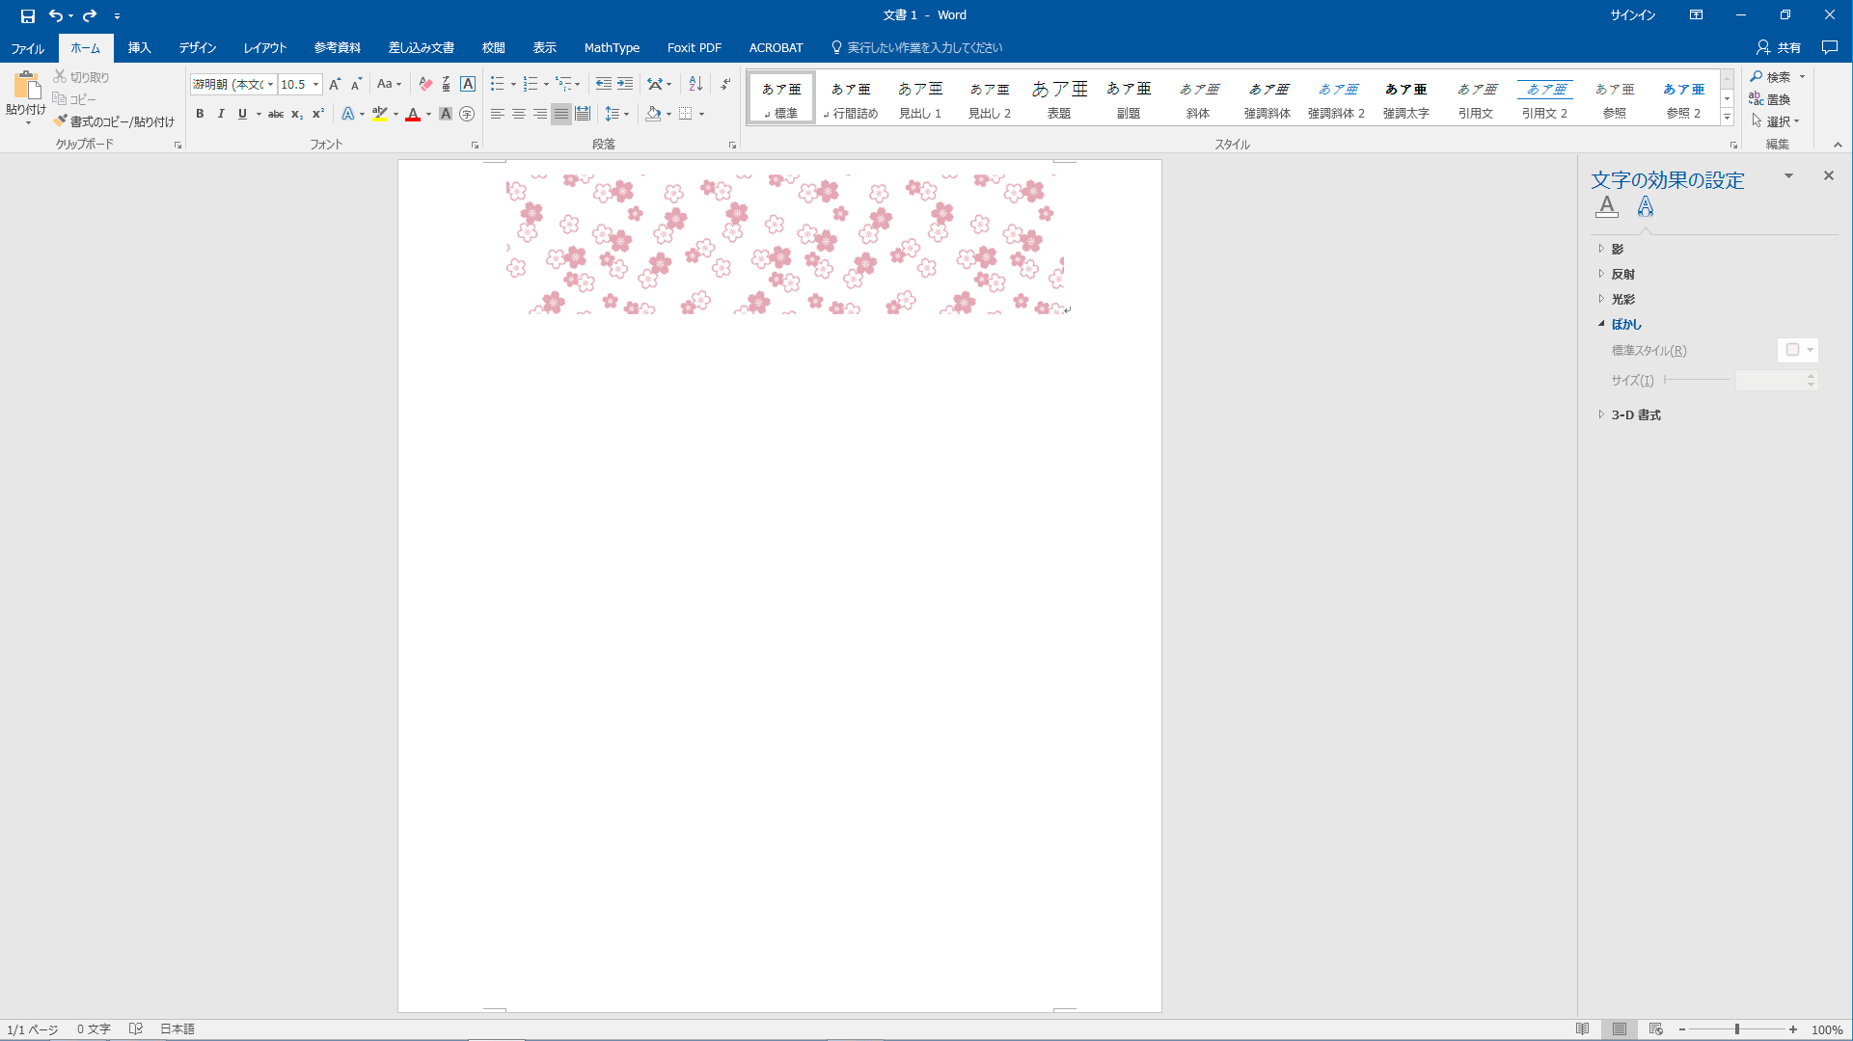The width and height of the screenshot is (1853, 1041).
Task: Open the 参考資料 tab
Action: tap(337, 47)
